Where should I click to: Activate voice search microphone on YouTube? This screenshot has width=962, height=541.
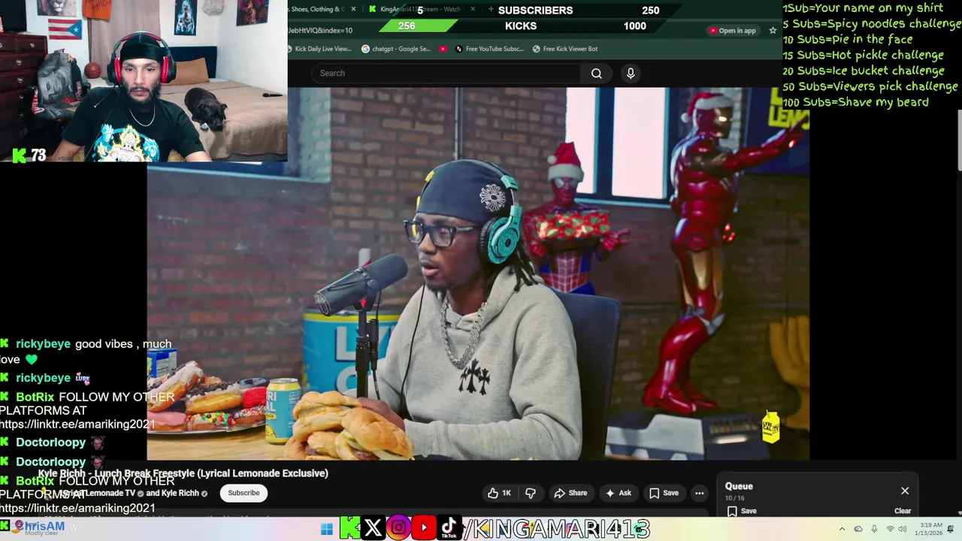point(631,73)
